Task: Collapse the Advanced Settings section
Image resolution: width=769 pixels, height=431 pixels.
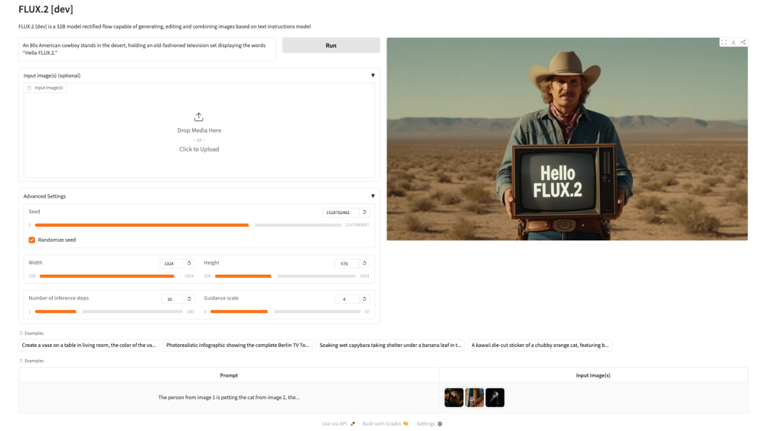Action: pyautogui.click(x=372, y=196)
